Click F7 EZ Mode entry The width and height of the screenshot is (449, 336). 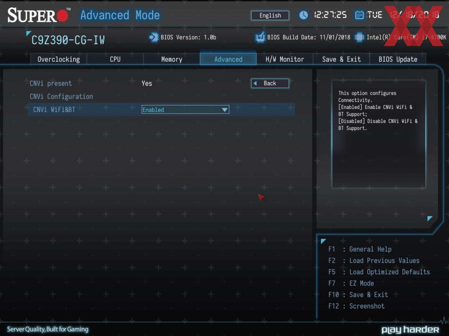(351, 283)
